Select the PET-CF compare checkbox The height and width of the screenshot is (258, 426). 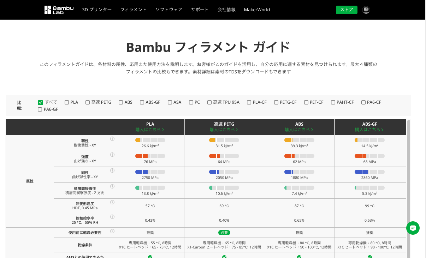click(306, 102)
